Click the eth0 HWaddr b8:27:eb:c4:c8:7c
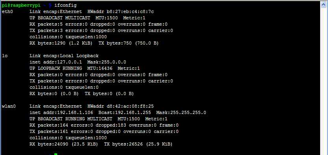Image resolution: width=328 pixels, height=155 pixels. coord(121,12)
